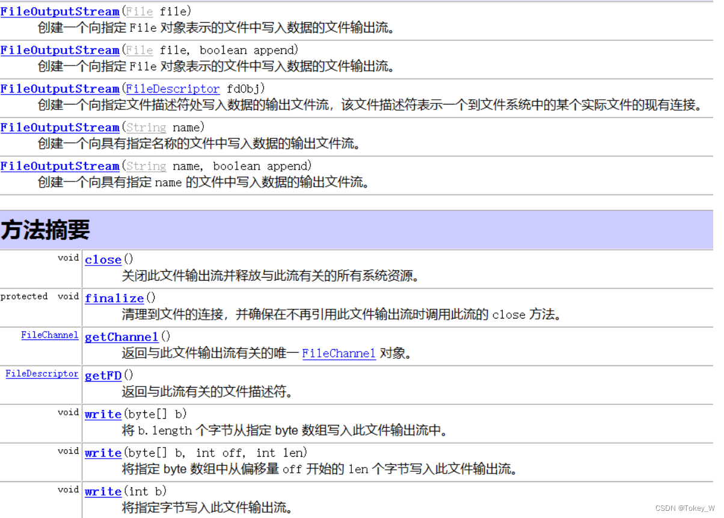724x518 pixels.
Task: Open the finalize method documentation
Action: pos(114,298)
